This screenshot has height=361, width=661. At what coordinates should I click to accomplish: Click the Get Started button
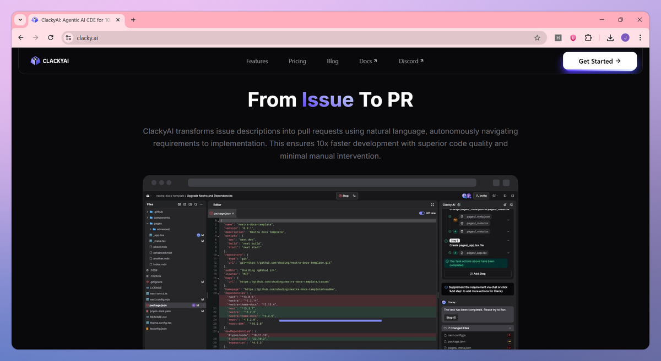point(600,61)
